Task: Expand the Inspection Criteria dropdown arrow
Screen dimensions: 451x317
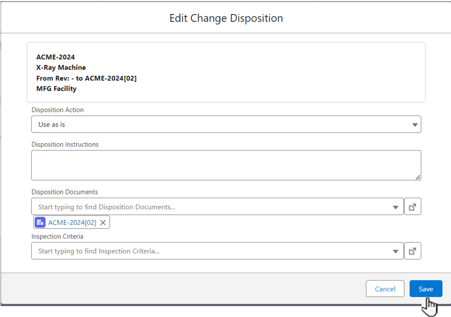Action: (x=396, y=251)
